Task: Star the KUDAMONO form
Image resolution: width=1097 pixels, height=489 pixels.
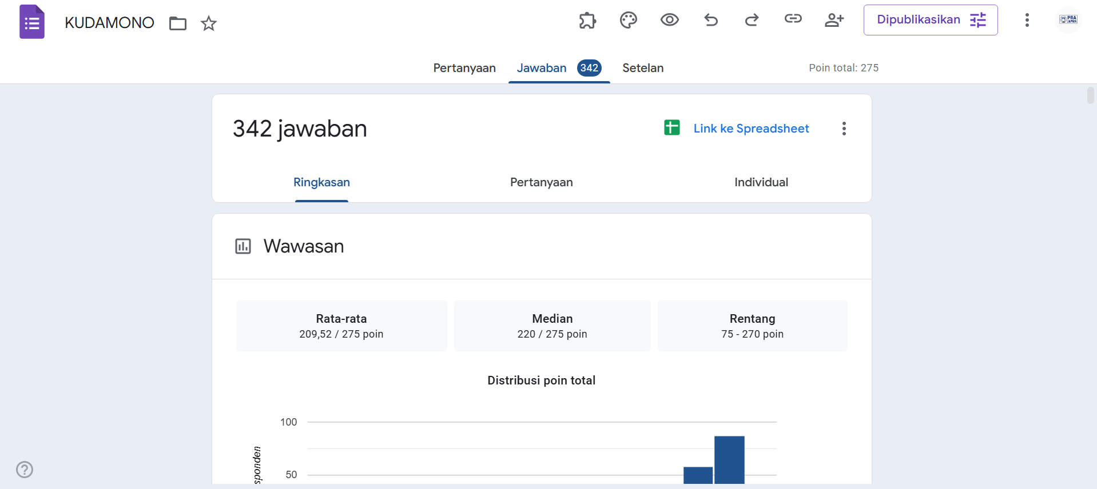Action: pyautogui.click(x=209, y=23)
